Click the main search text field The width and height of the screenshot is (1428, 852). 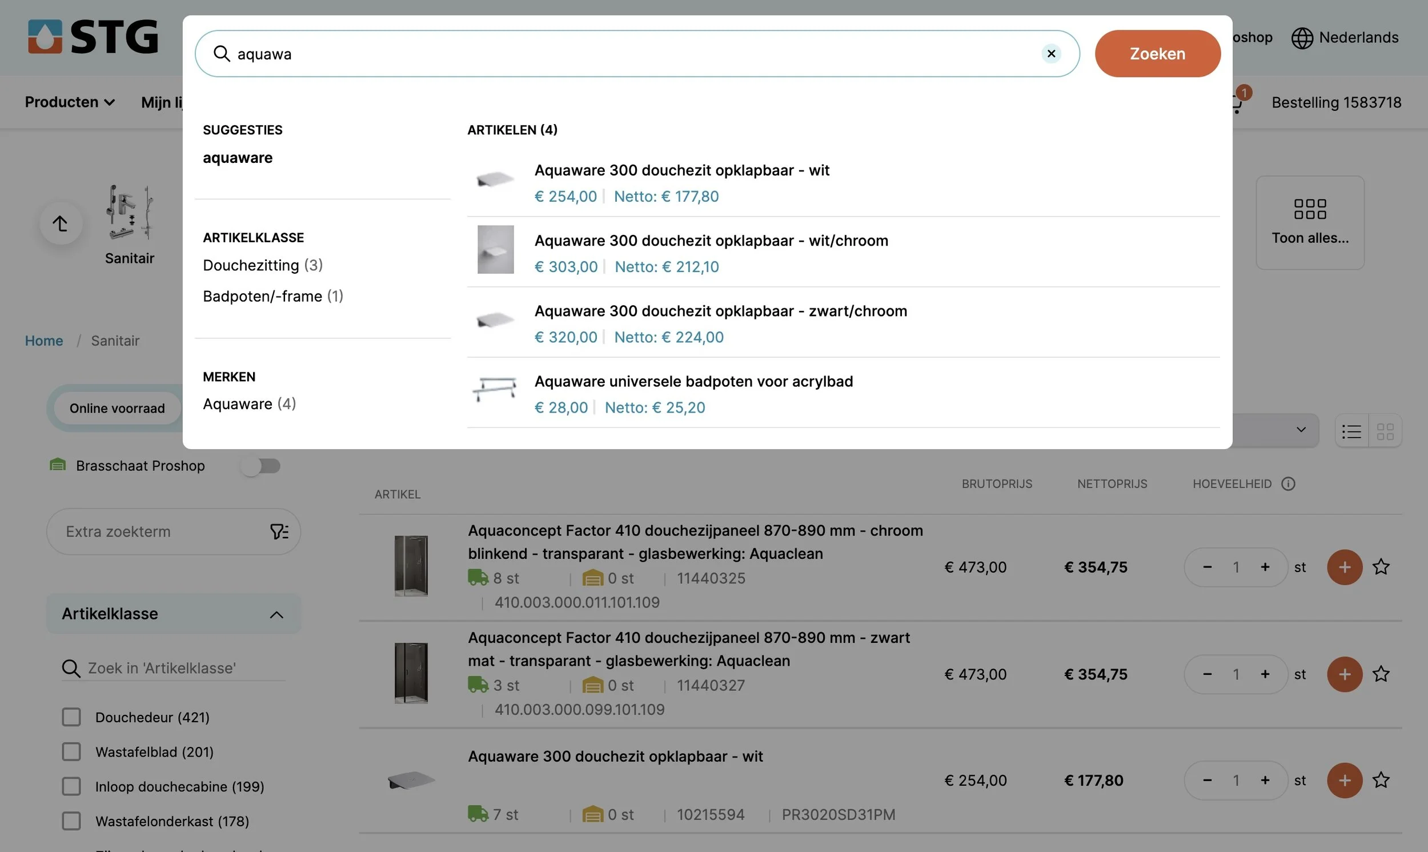(x=637, y=53)
